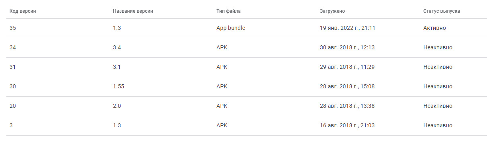This screenshot has width=487, height=148.
Task: Open the row for version code 35
Action: pyautogui.click(x=247, y=28)
